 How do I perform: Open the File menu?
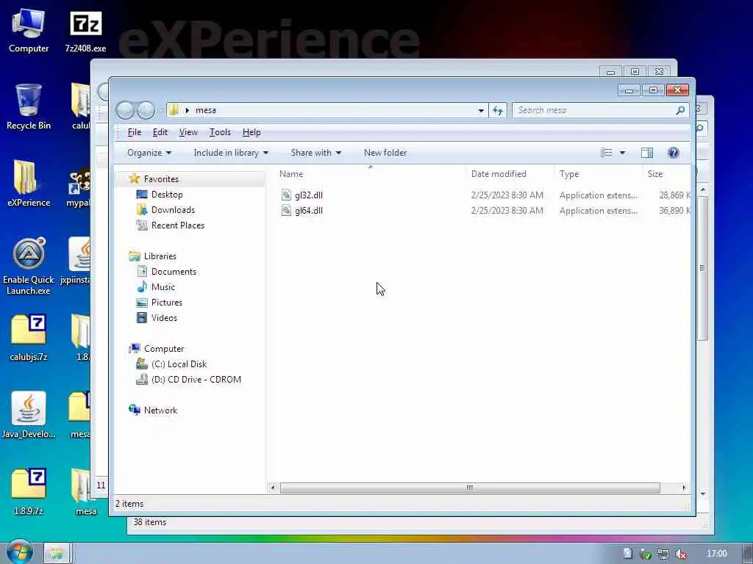coord(134,132)
